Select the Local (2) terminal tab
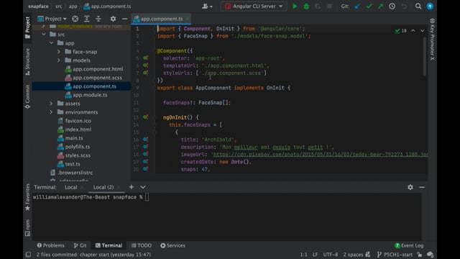 tap(103, 187)
